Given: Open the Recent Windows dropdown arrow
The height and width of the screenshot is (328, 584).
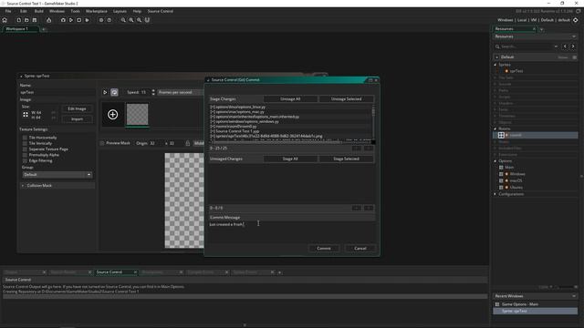Looking at the screenshot, I should tap(574, 296).
